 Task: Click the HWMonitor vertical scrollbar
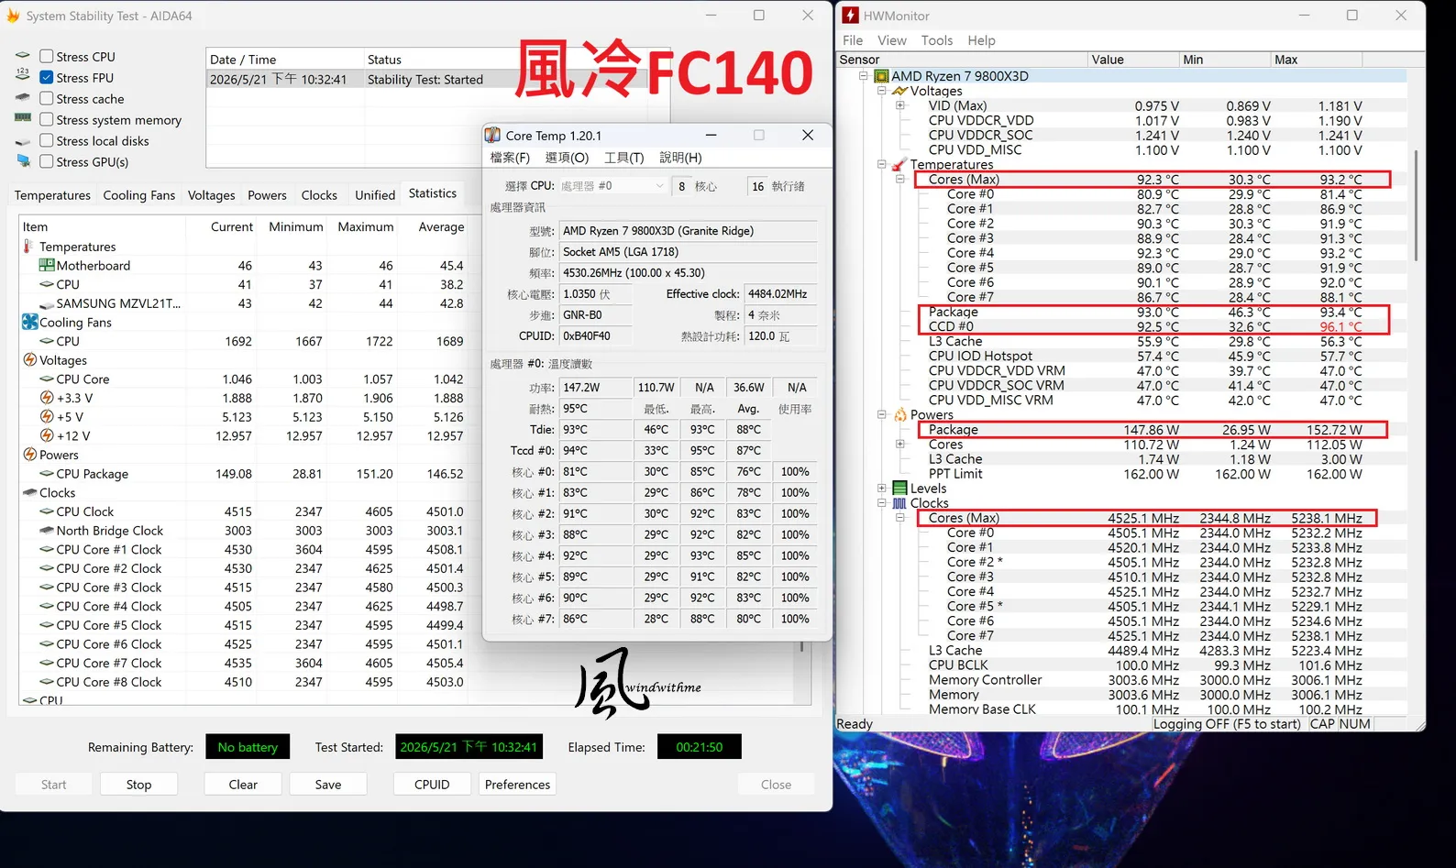[x=1416, y=204]
